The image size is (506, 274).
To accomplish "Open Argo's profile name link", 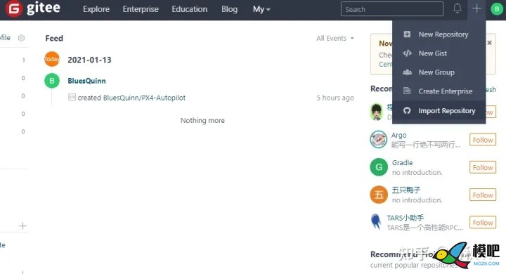I will [x=399, y=135].
